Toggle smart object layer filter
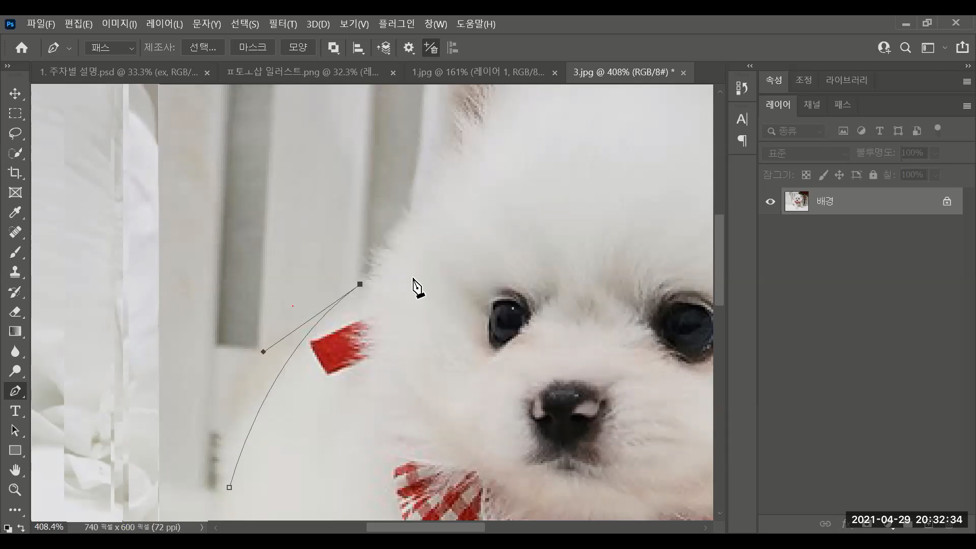The height and width of the screenshot is (549, 976). tap(917, 131)
